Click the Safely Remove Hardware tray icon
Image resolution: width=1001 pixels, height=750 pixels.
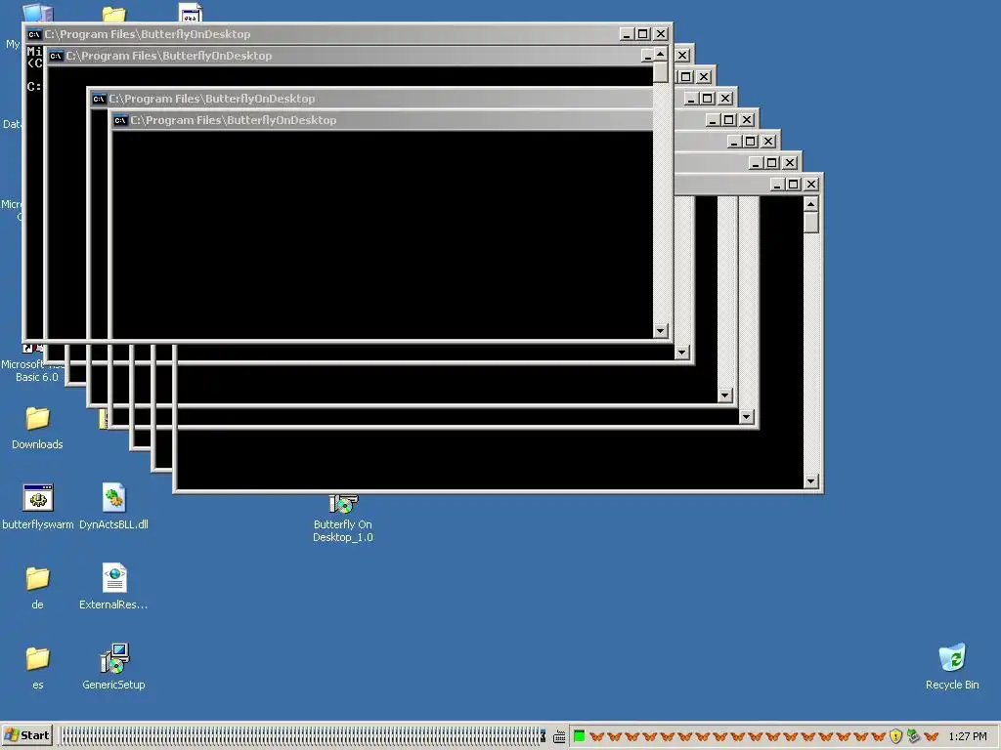(914, 736)
